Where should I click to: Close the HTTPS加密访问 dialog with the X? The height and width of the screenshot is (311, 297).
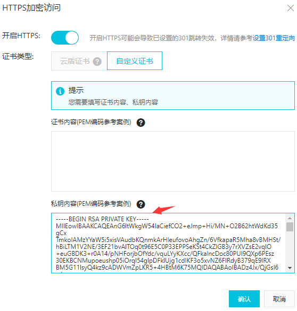pyautogui.click(x=291, y=8)
